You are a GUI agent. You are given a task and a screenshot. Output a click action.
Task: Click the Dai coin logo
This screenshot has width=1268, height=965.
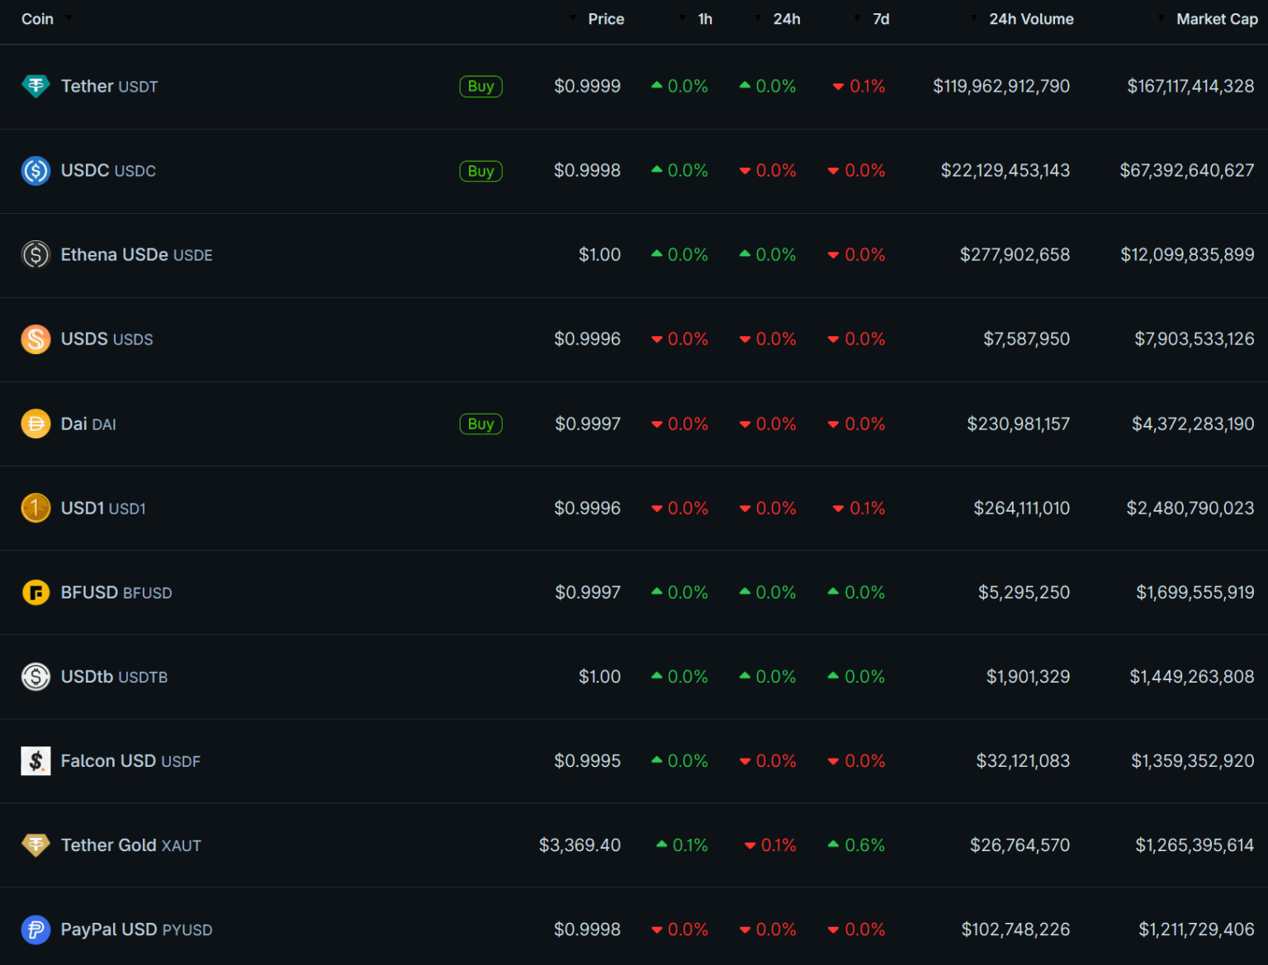[35, 424]
